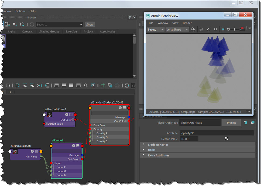Open the Render menu in Arnold RenderView

(187, 23)
